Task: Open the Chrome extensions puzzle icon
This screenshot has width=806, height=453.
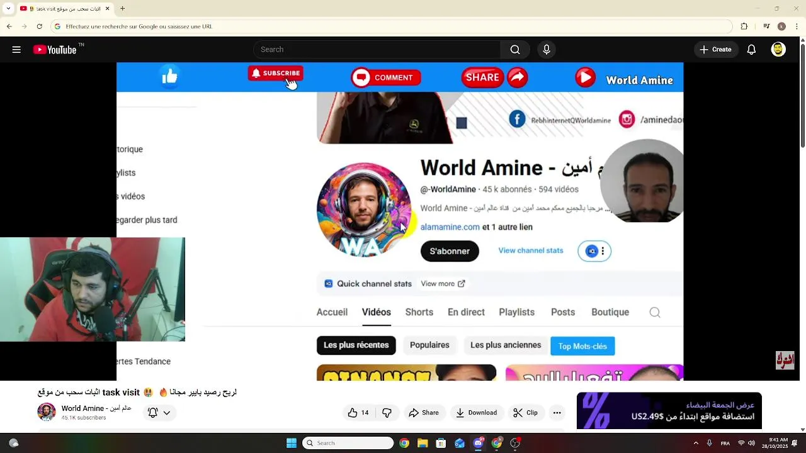Action: coord(744,26)
